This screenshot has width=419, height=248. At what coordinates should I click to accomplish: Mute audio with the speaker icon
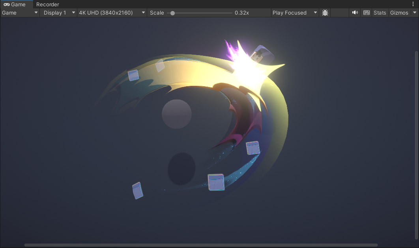tap(355, 13)
